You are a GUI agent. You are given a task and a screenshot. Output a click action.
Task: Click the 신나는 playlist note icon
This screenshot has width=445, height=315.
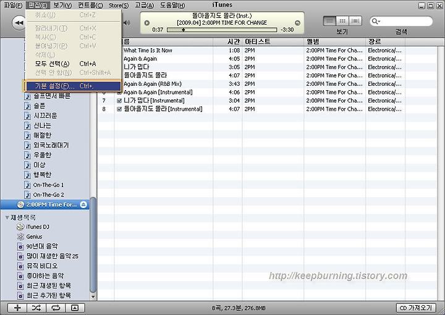click(28, 125)
